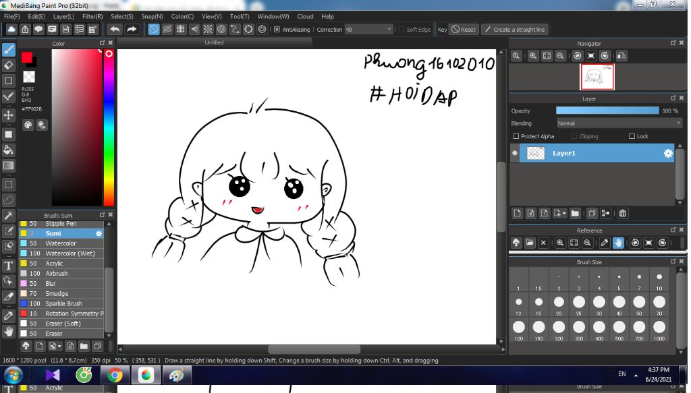
Task: Open the Layer menu
Action: click(63, 16)
